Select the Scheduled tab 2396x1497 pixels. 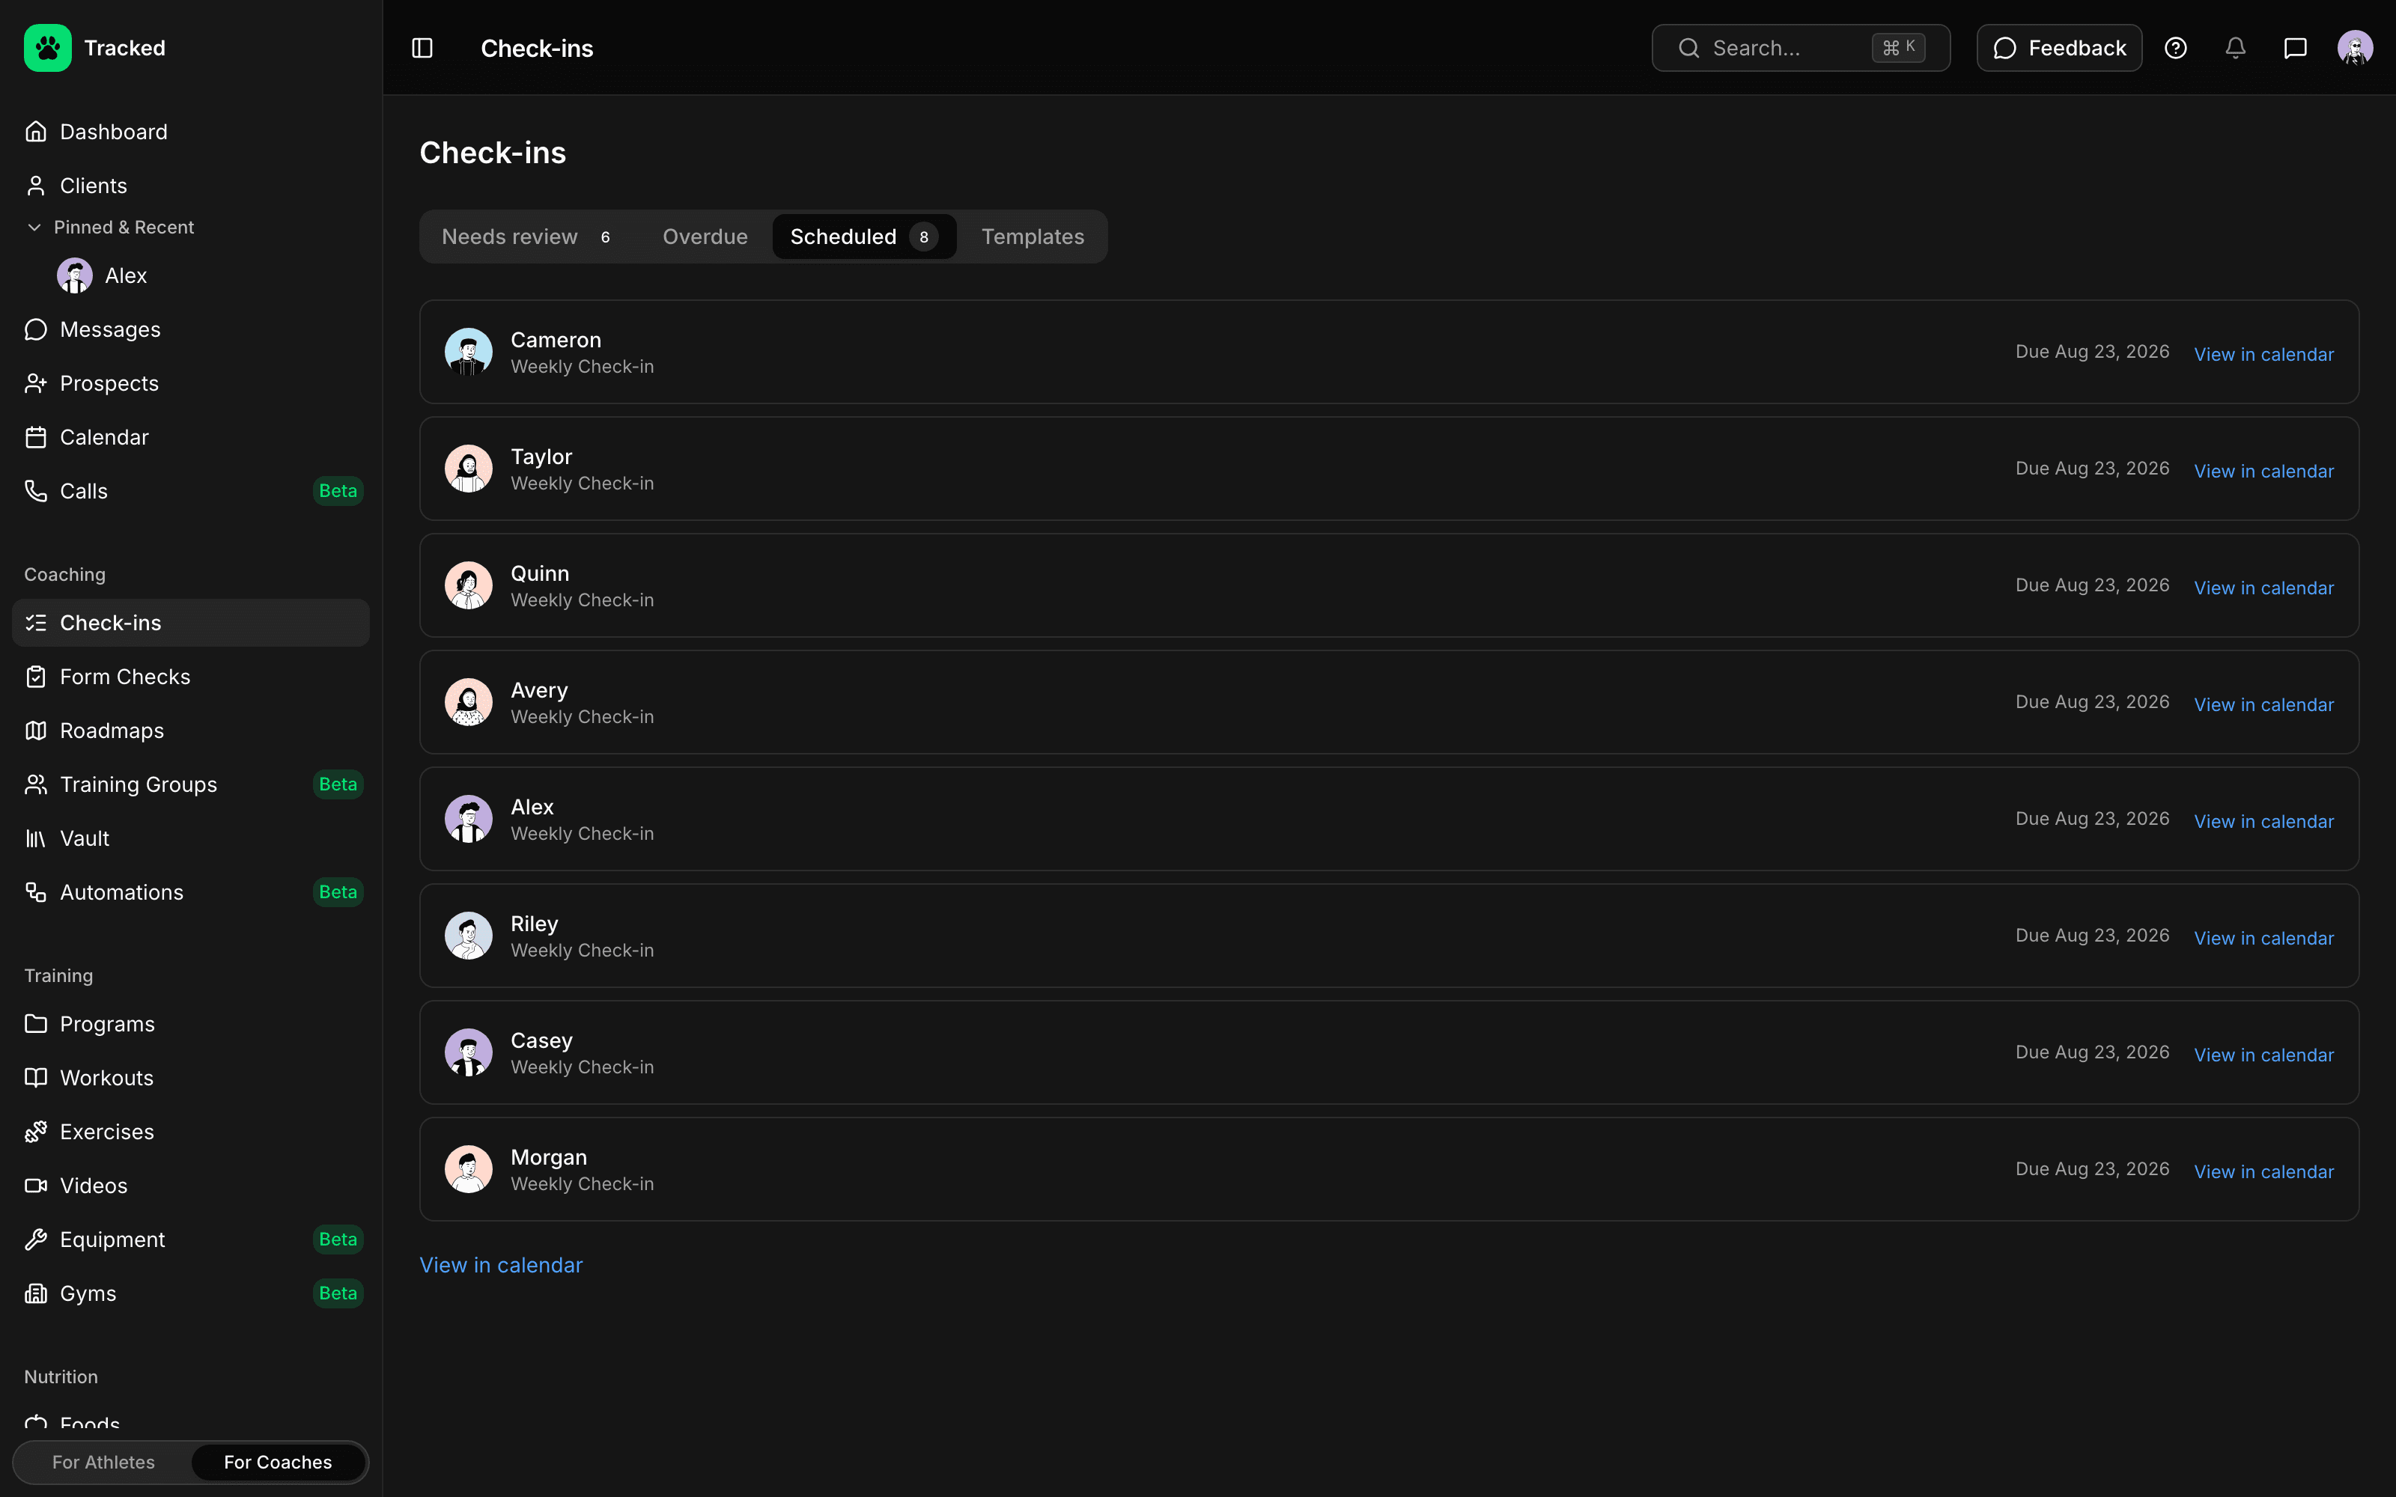click(863, 237)
